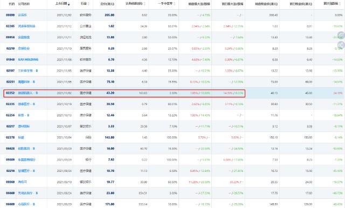The width and height of the screenshot is (345, 208).
Task: Click the price cell 143.80
Action: tap(109, 137)
